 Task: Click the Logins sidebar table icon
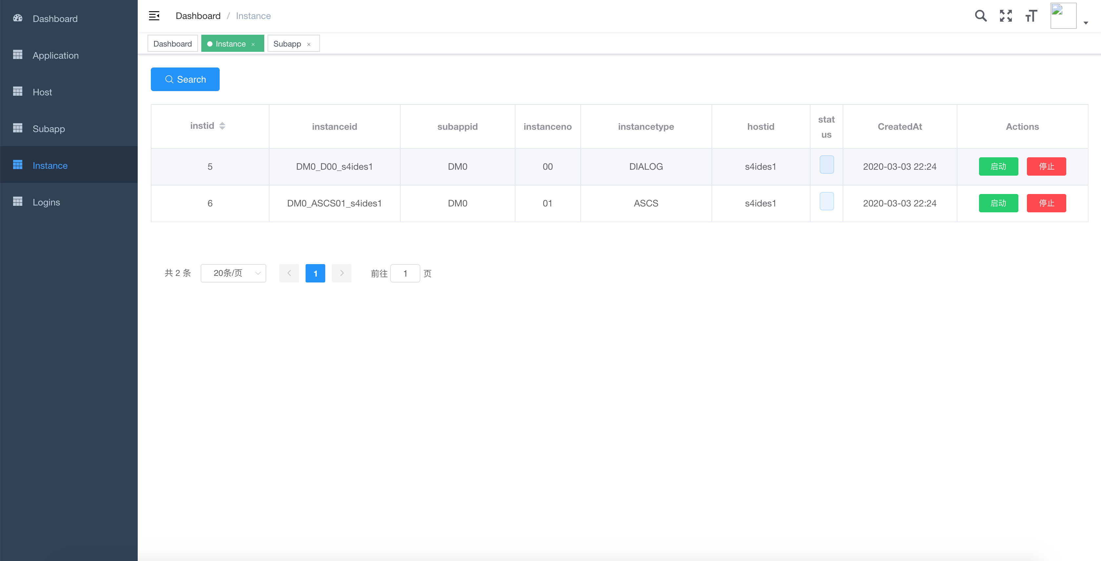[17, 202]
